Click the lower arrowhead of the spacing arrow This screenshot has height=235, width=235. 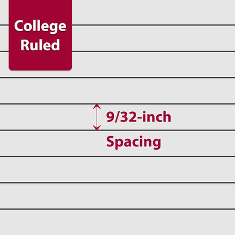pyautogui.click(x=97, y=128)
